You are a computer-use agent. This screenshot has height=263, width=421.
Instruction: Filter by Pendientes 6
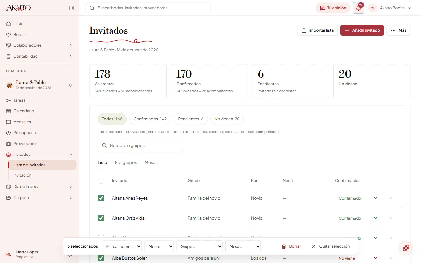point(191,119)
